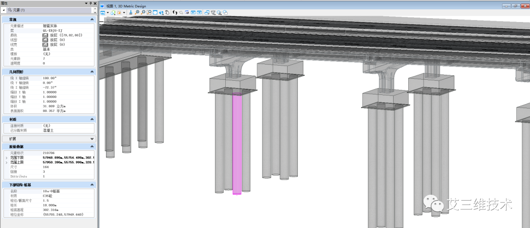Open brightness dropdown arrow beside sun icon
The width and height of the screenshot is (530, 228).
tap(124, 12)
